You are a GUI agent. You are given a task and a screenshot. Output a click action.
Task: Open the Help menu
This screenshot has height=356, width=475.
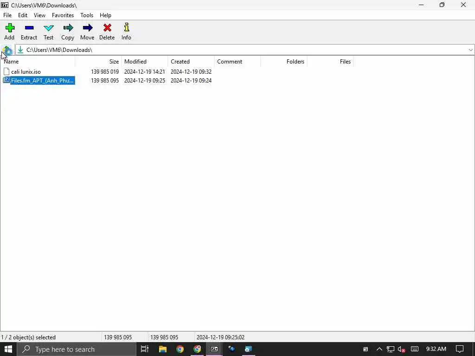point(105,15)
